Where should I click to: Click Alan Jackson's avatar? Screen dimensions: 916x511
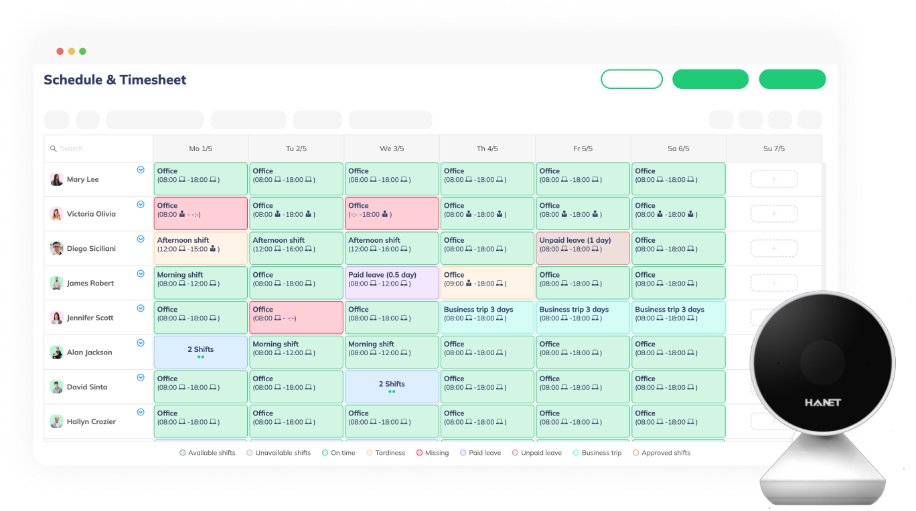(x=57, y=352)
